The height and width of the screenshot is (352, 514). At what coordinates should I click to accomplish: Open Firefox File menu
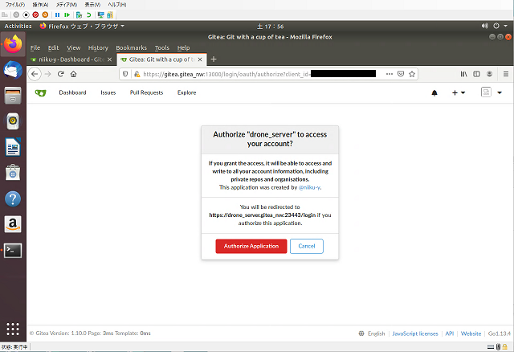pyautogui.click(x=35, y=48)
